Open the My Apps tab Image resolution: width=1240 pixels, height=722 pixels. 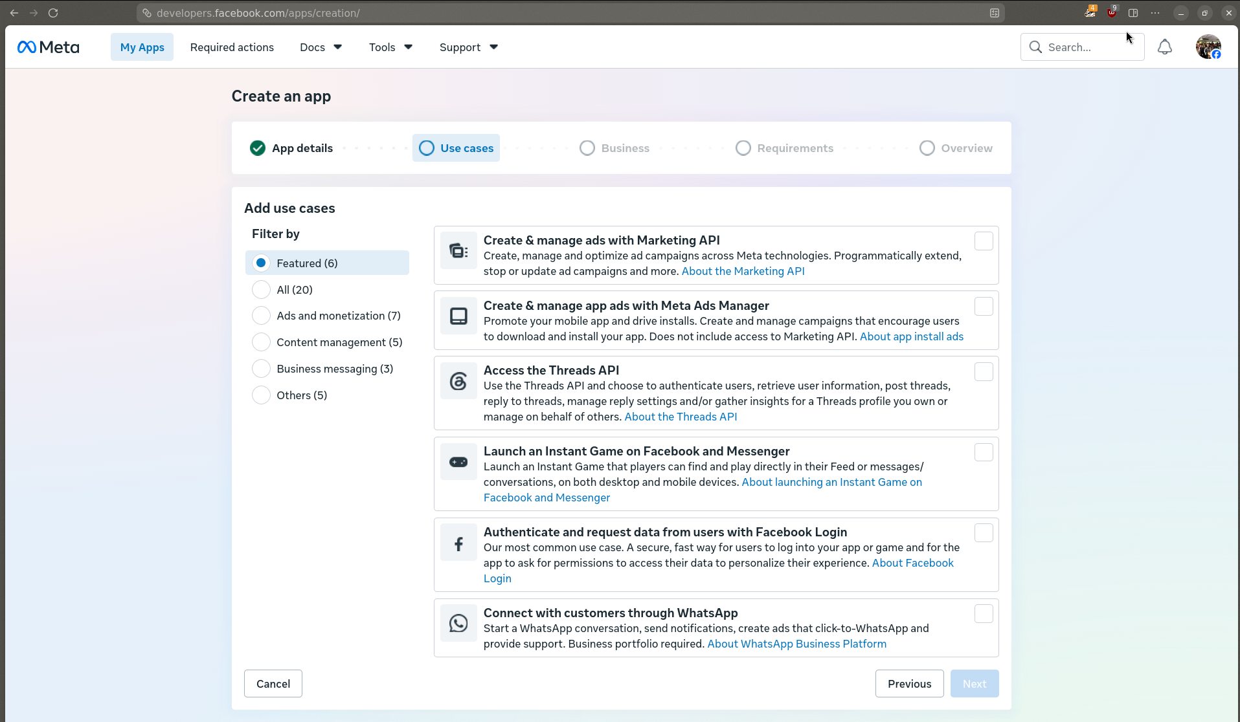coord(142,47)
